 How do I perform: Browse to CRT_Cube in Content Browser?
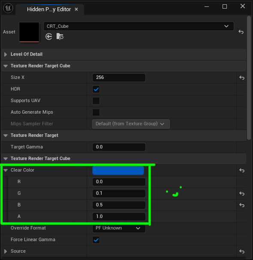pyautogui.click(x=60, y=36)
